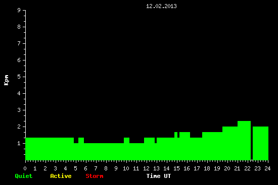Click the Kp value 5 axis label
This screenshot has height=185, width=278.
tap(19, 77)
